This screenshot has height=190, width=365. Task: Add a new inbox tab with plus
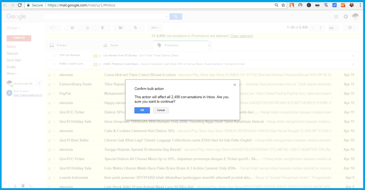[x=209, y=45]
